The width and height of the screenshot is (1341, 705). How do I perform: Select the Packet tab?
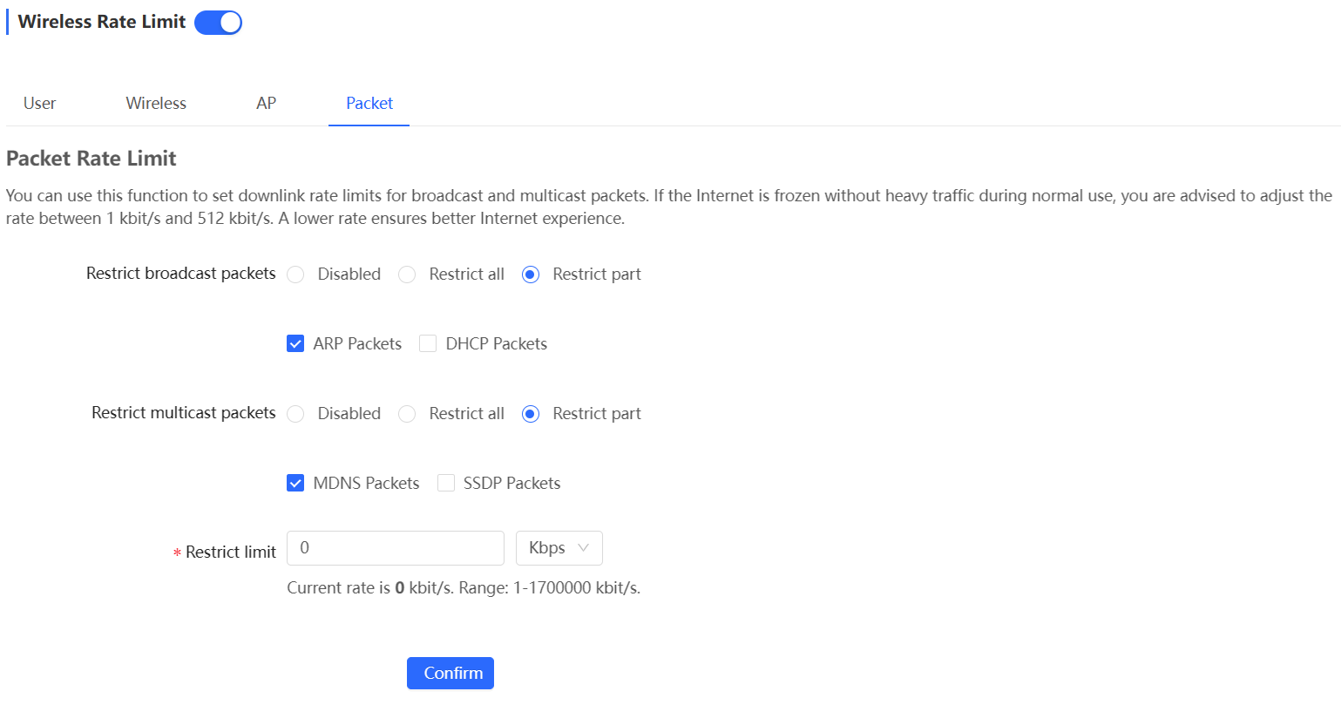369,103
